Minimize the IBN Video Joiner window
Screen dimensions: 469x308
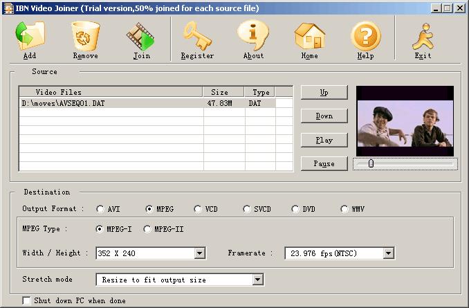tap(436, 8)
